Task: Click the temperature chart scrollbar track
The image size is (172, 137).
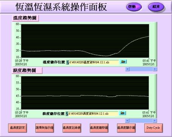Action: pos(141,69)
